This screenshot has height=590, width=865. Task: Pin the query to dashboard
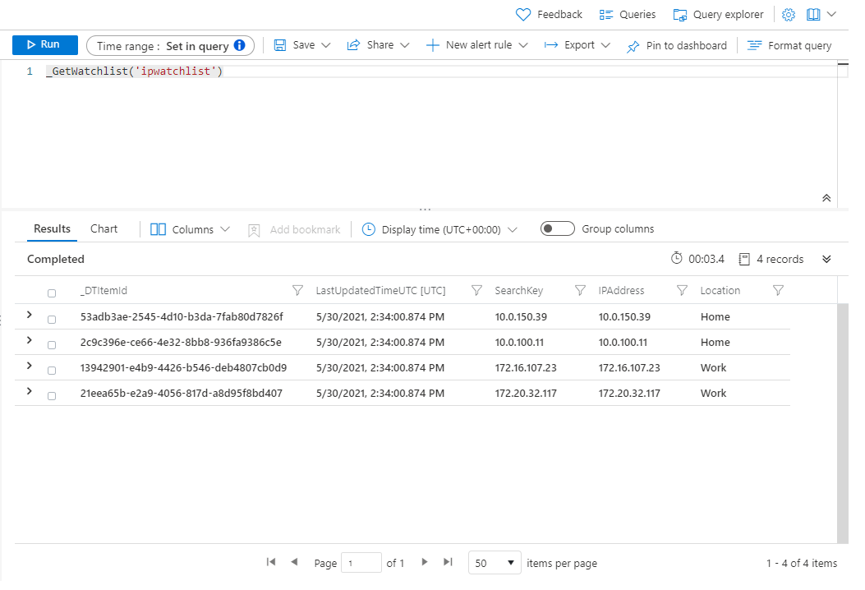[x=676, y=45]
